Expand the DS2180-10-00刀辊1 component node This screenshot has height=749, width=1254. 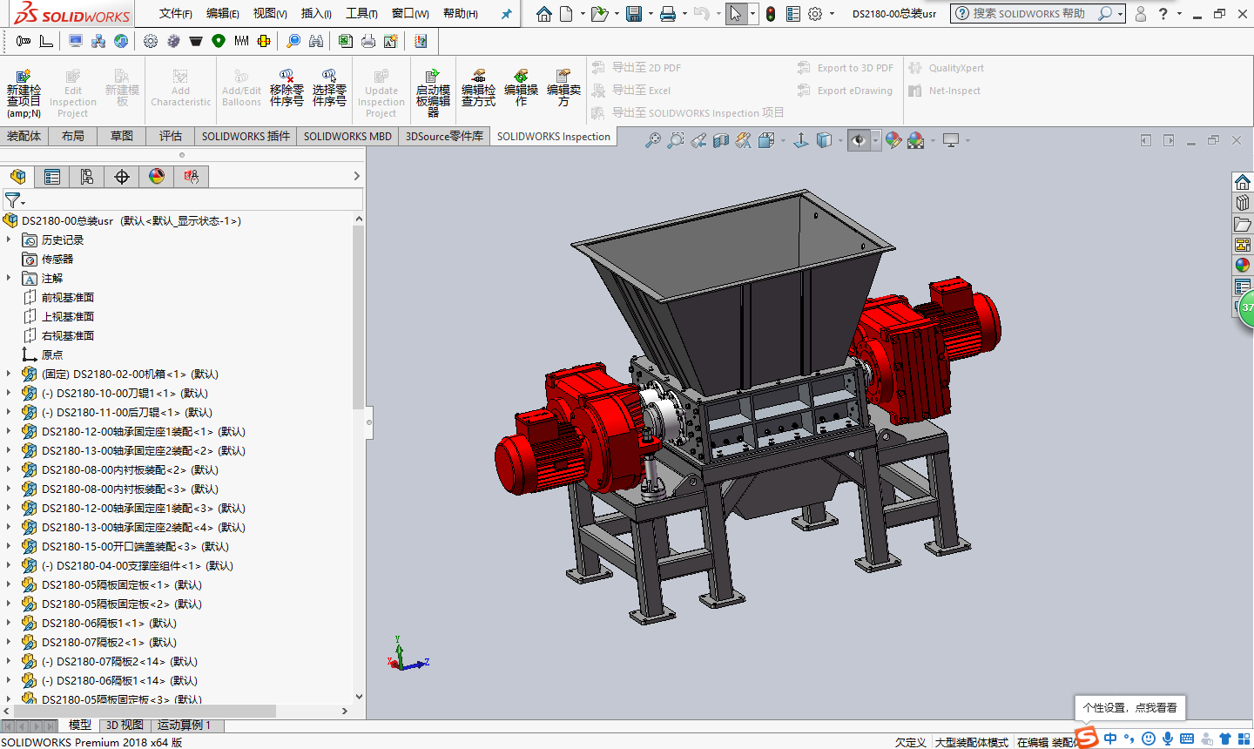point(10,393)
